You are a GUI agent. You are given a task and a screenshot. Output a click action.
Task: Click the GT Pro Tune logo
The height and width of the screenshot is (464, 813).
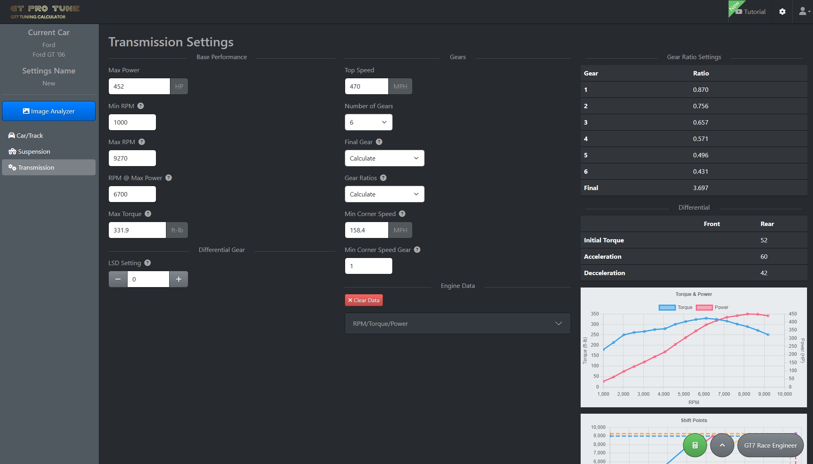(45, 11)
